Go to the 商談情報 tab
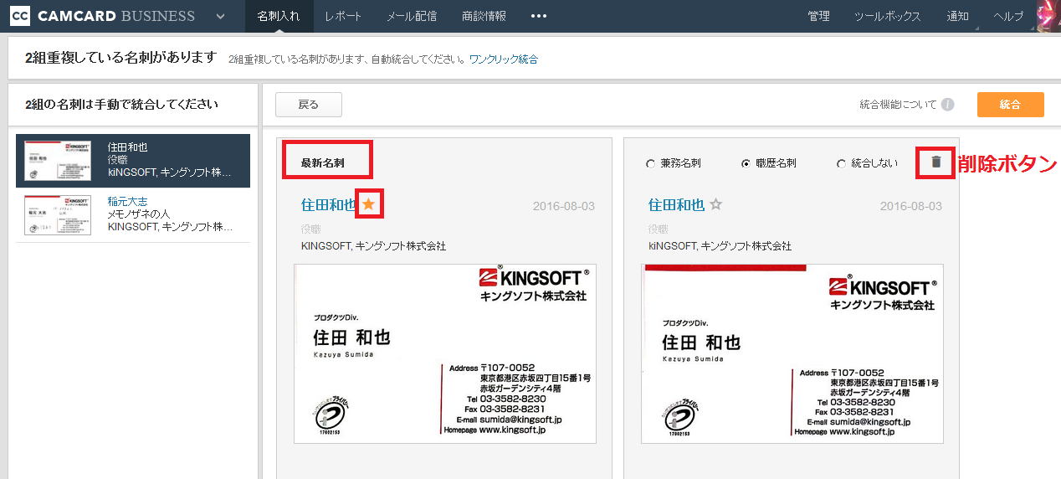 click(484, 16)
